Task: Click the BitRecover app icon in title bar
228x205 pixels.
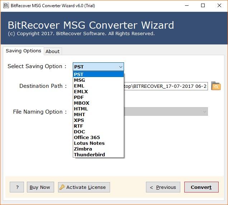Action: [6, 5]
